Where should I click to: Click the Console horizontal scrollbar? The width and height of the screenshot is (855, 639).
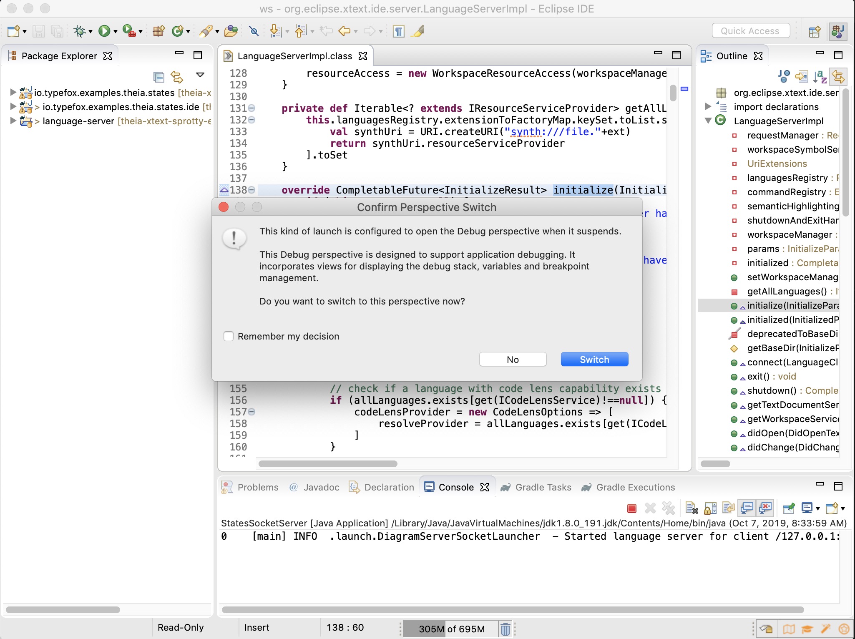[x=513, y=610]
